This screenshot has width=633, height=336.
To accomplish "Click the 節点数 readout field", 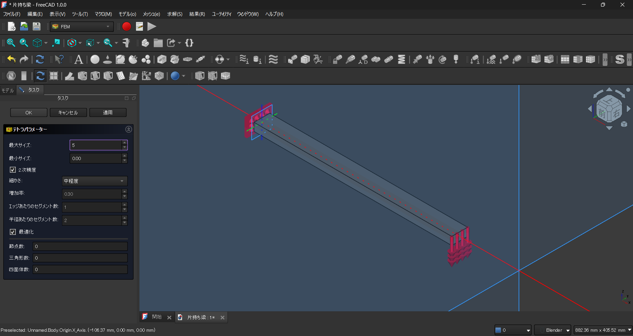I will click(80, 246).
